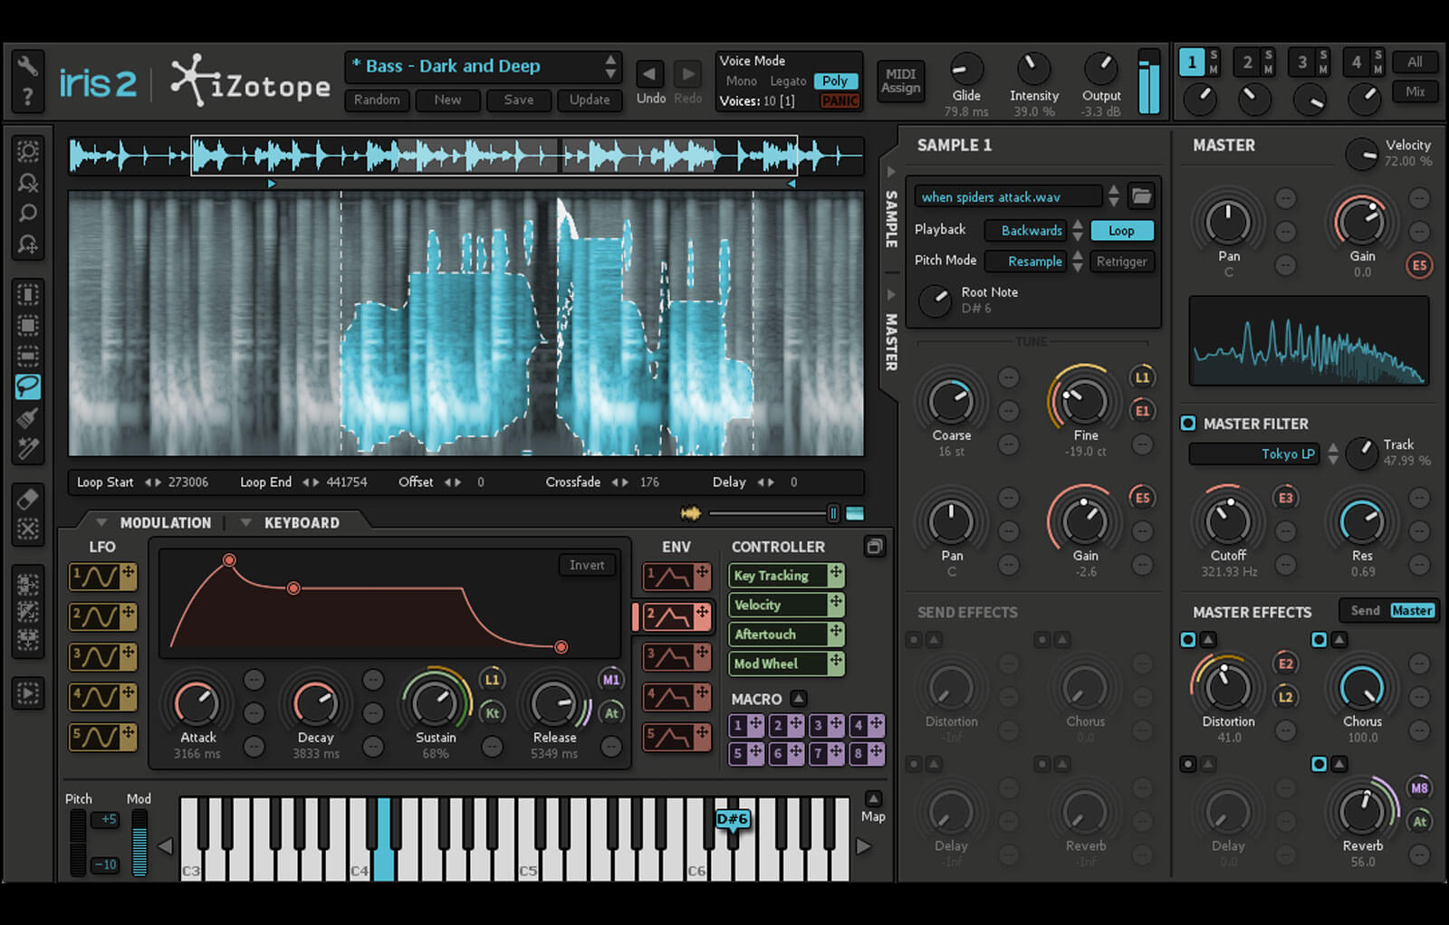Click the New preset button
This screenshot has height=925, width=1449.
(447, 100)
